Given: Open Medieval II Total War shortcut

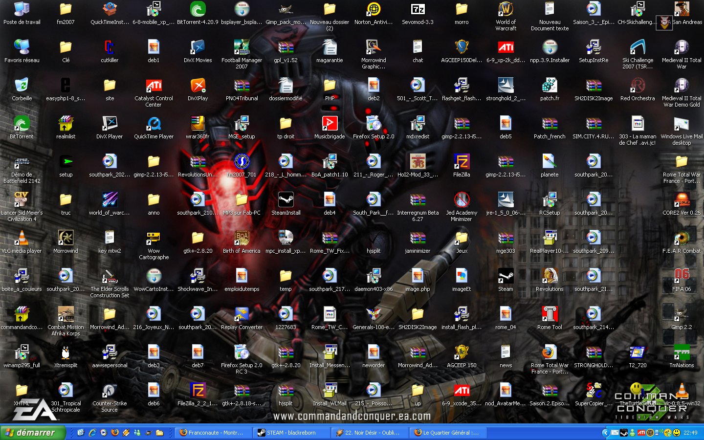Looking at the screenshot, I should click(x=682, y=54).
